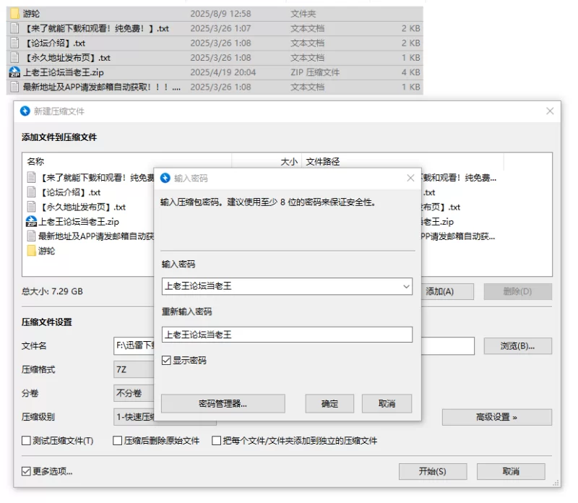Click the 添加(A) button

point(447,291)
